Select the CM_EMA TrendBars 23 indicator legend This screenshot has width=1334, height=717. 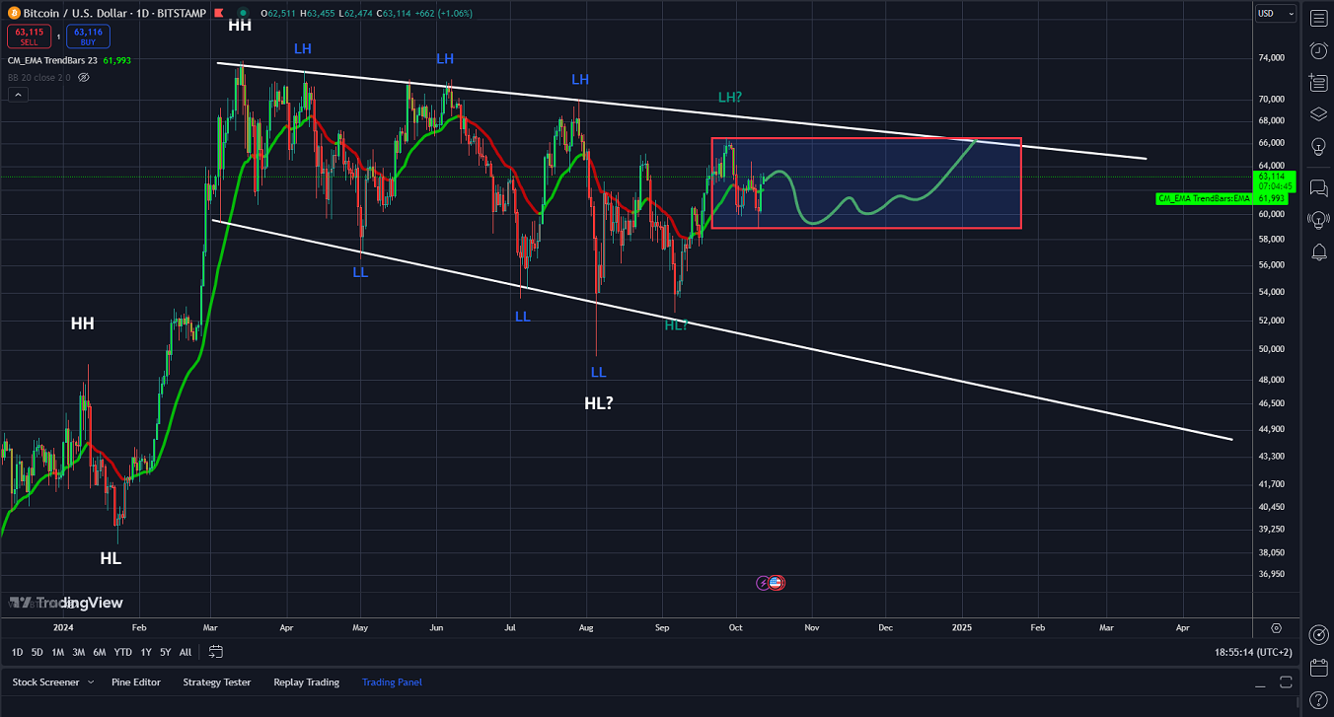[52, 60]
